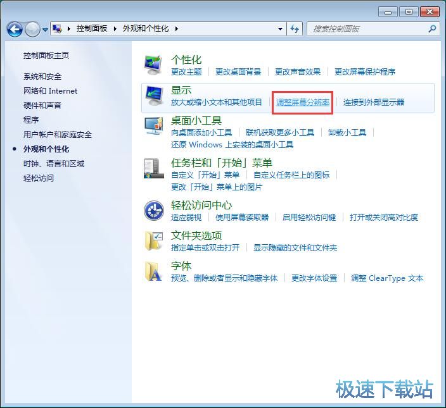Click 更改声音效果 link

click(x=298, y=72)
